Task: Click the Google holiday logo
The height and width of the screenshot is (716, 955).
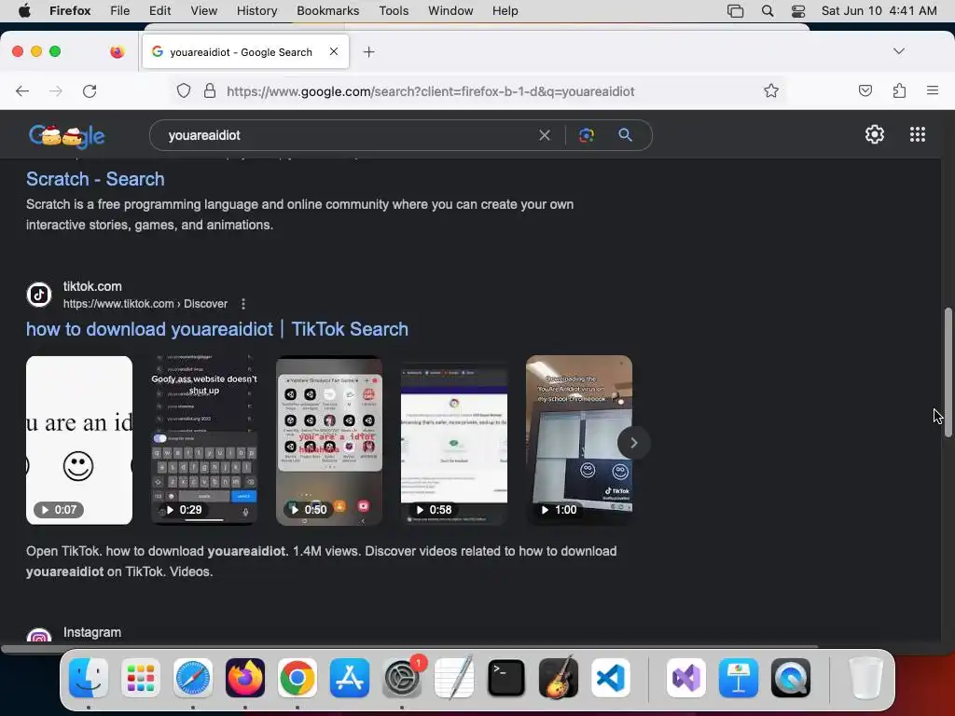Action: tap(66, 135)
